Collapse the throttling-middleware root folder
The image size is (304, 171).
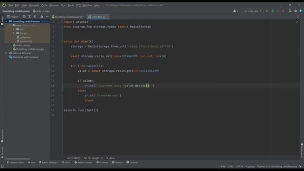pyautogui.click(x=6, y=21)
